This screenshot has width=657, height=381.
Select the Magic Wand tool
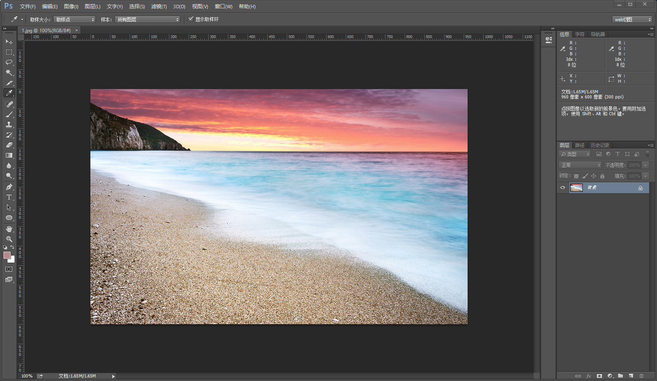tap(9, 73)
